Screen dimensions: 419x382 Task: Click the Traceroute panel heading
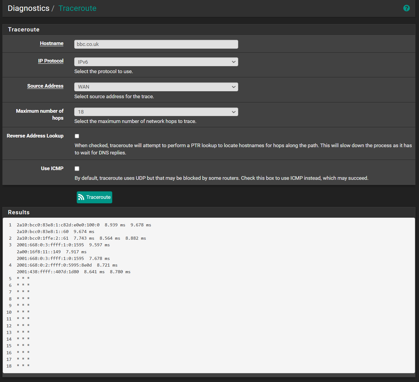pyautogui.click(x=24, y=29)
